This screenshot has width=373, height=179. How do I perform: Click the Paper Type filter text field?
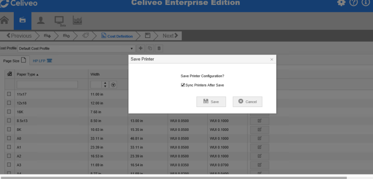tap(47, 85)
